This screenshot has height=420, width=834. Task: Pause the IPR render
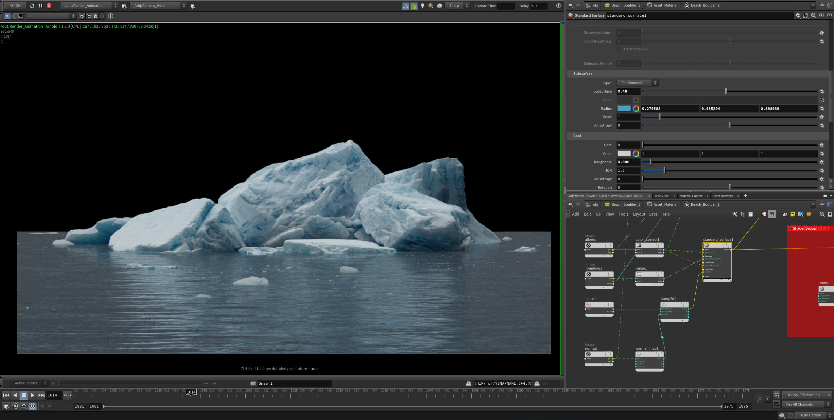coord(41,6)
